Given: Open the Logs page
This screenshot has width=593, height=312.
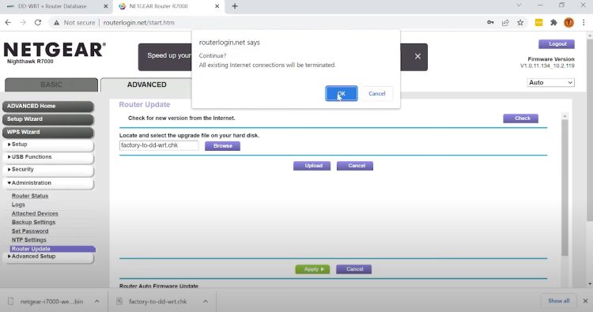Looking at the screenshot, I should 18,205.
